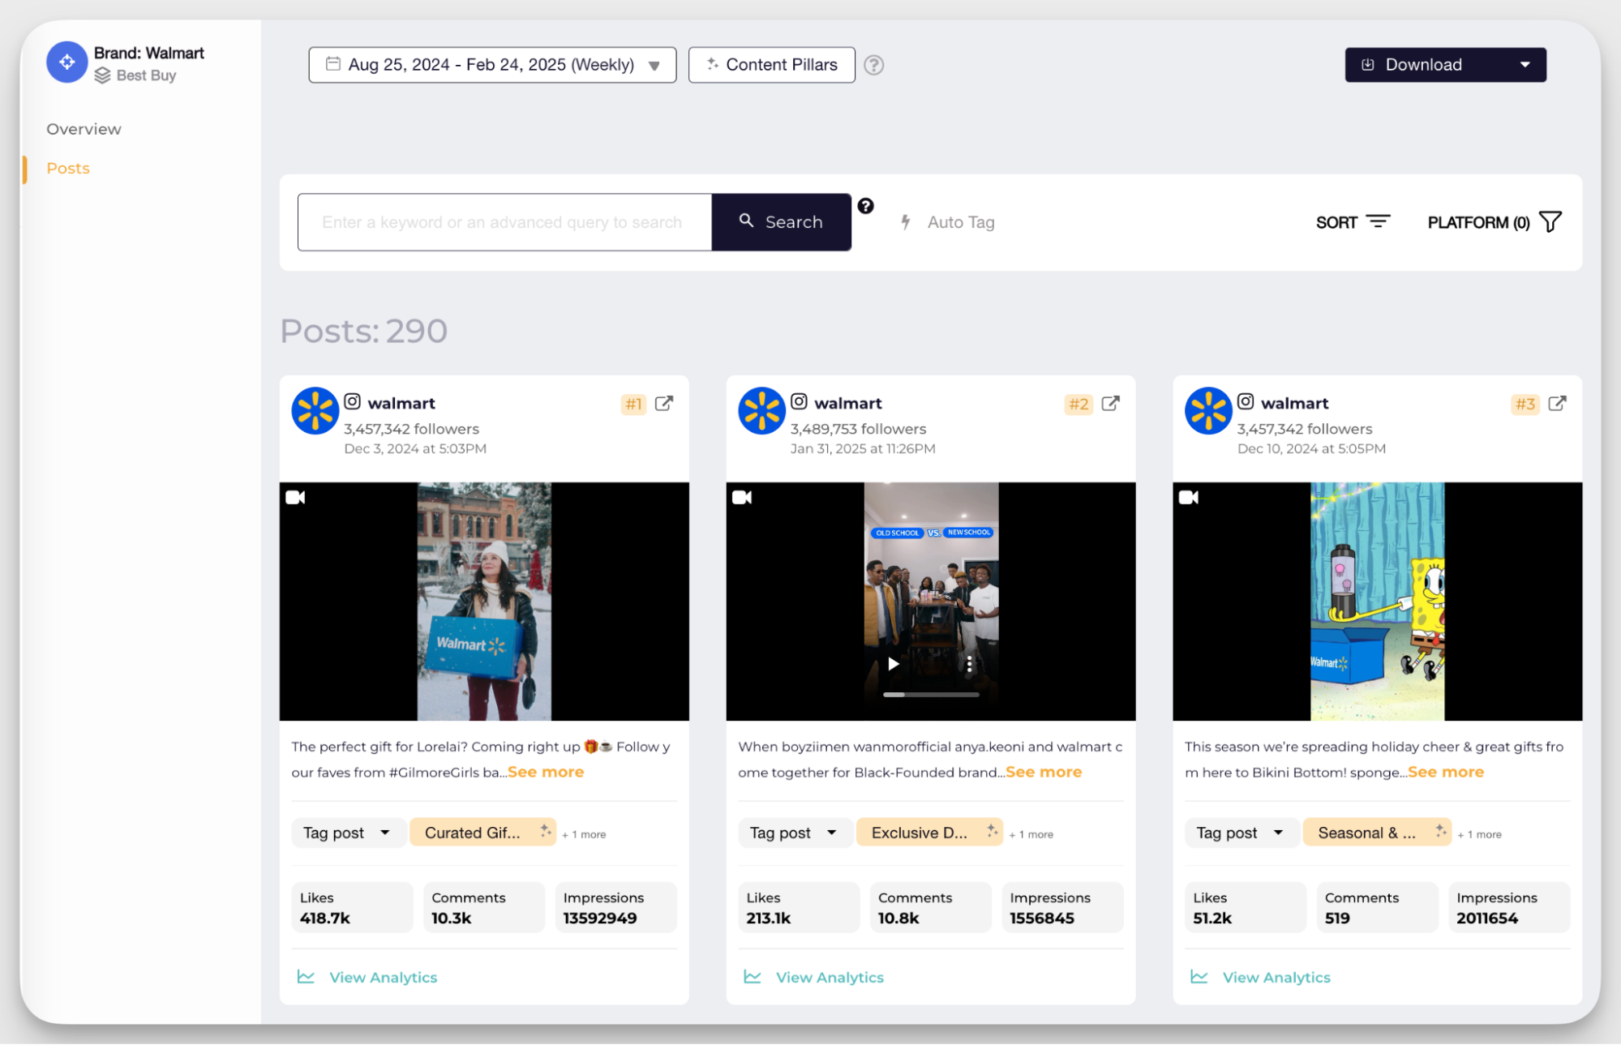The image size is (1621, 1045).
Task: Click Instagram icon on post #1
Action: click(352, 401)
